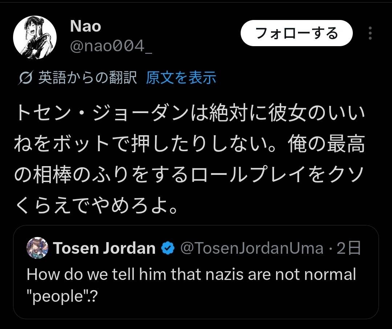Click the translation indicator icon
This screenshot has height=329, width=392.
point(26,78)
